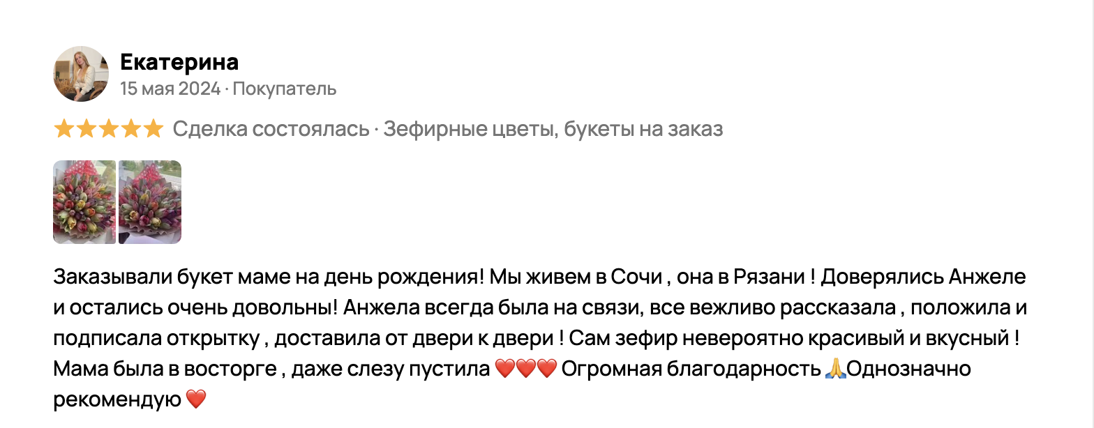1094x428 pixels.
Task: Click the words Огромная благодарность
Action: pyautogui.click(x=691, y=369)
